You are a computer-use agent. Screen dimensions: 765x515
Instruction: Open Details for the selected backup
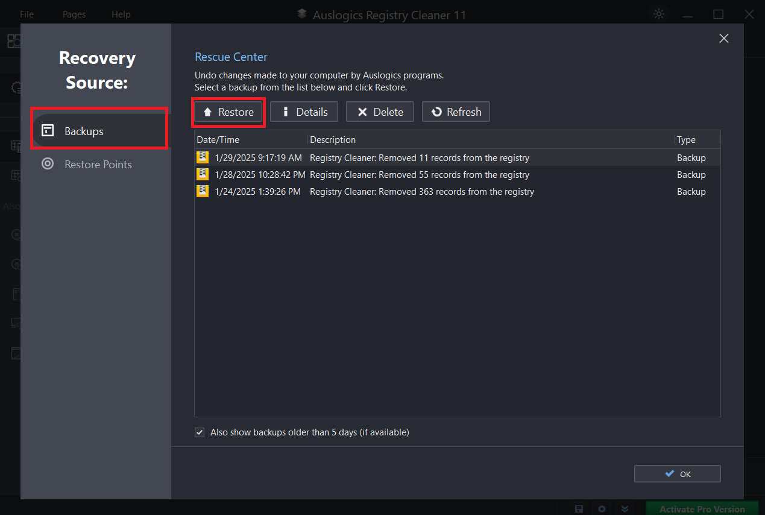tap(304, 112)
